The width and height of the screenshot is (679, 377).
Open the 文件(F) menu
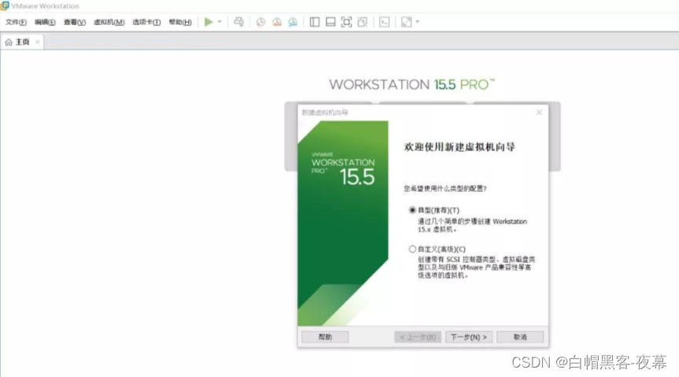(x=16, y=22)
